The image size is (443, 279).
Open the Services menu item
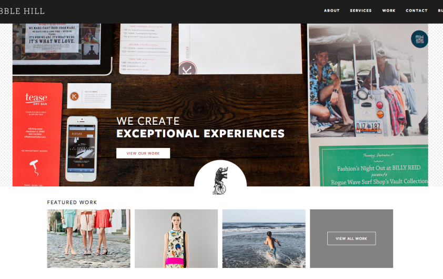pyautogui.click(x=361, y=11)
